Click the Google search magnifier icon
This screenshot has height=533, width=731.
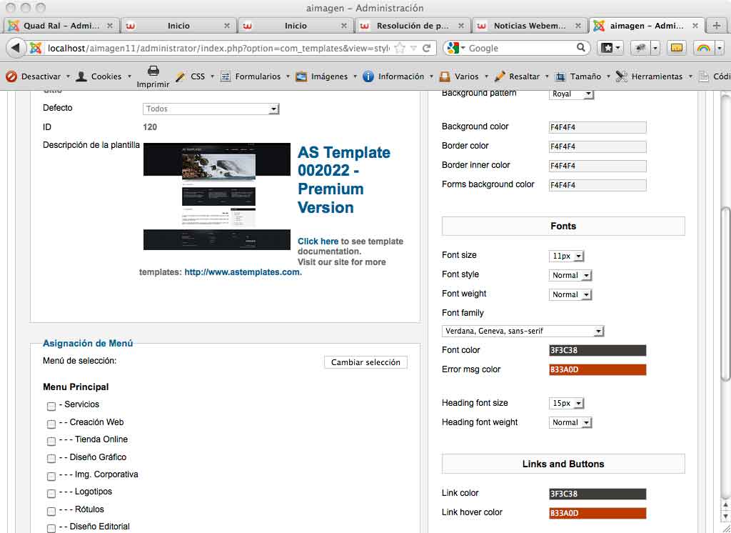coord(581,48)
